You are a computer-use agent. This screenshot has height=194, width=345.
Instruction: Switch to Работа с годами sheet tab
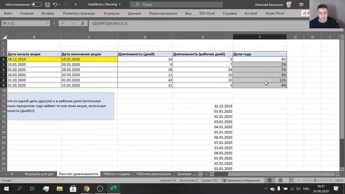[117, 174]
